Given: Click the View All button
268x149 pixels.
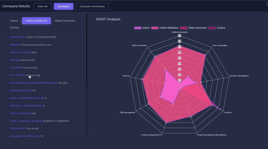Looking at the screenshot, I should 43,6.
